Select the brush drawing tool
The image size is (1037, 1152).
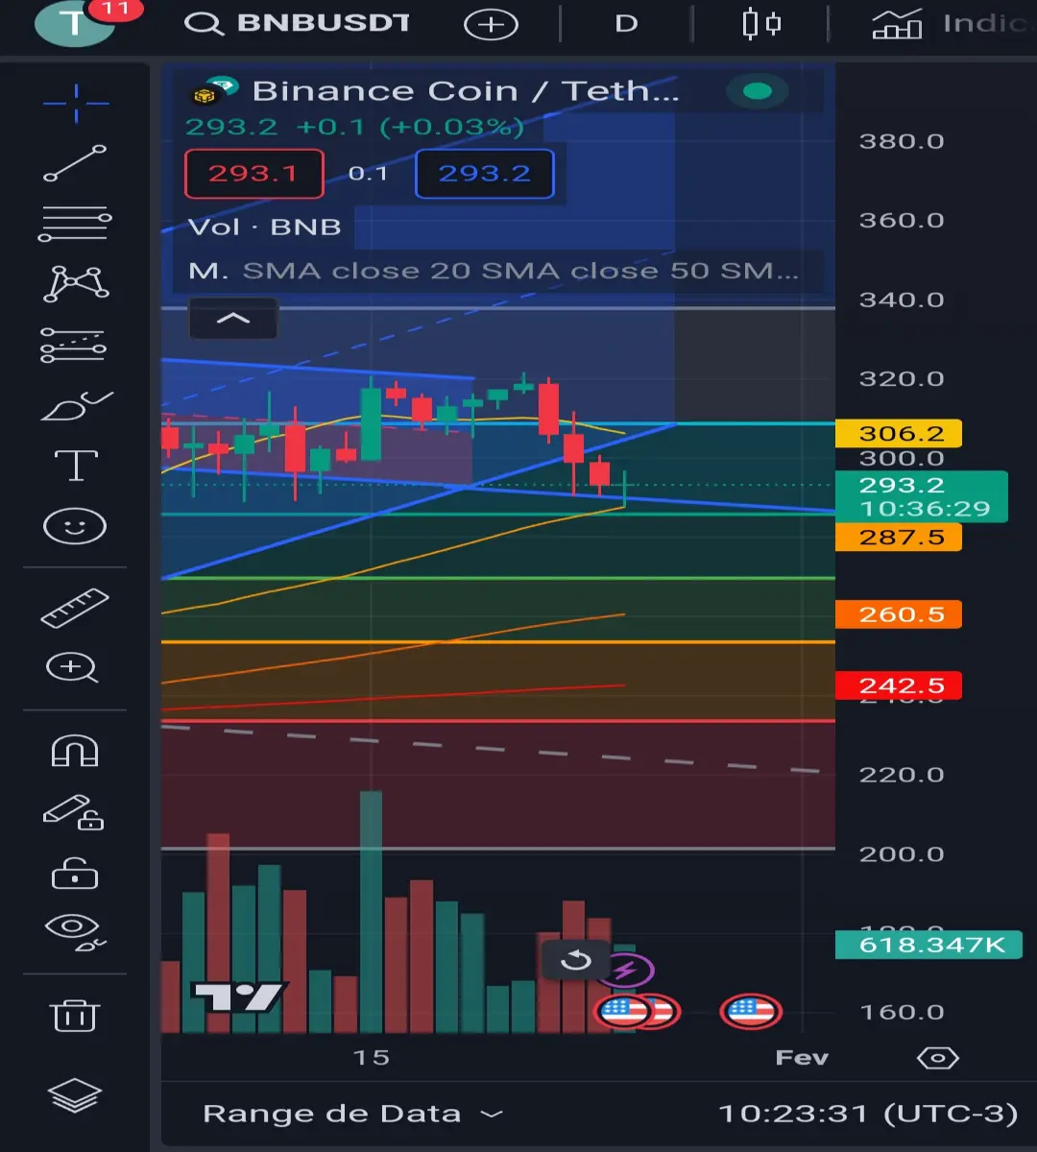coord(76,407)
